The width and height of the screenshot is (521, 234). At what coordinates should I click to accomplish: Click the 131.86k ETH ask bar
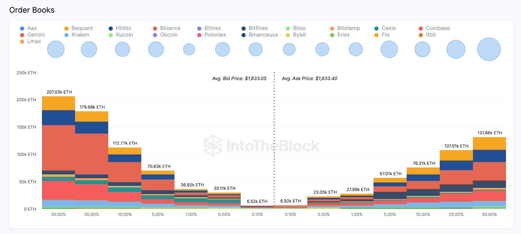(489, 172)
